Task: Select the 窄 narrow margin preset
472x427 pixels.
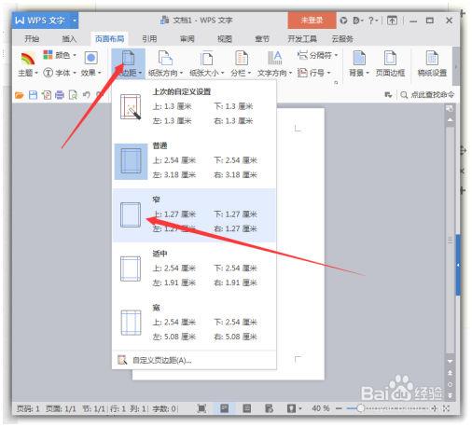Action: [x=194, y=215]
